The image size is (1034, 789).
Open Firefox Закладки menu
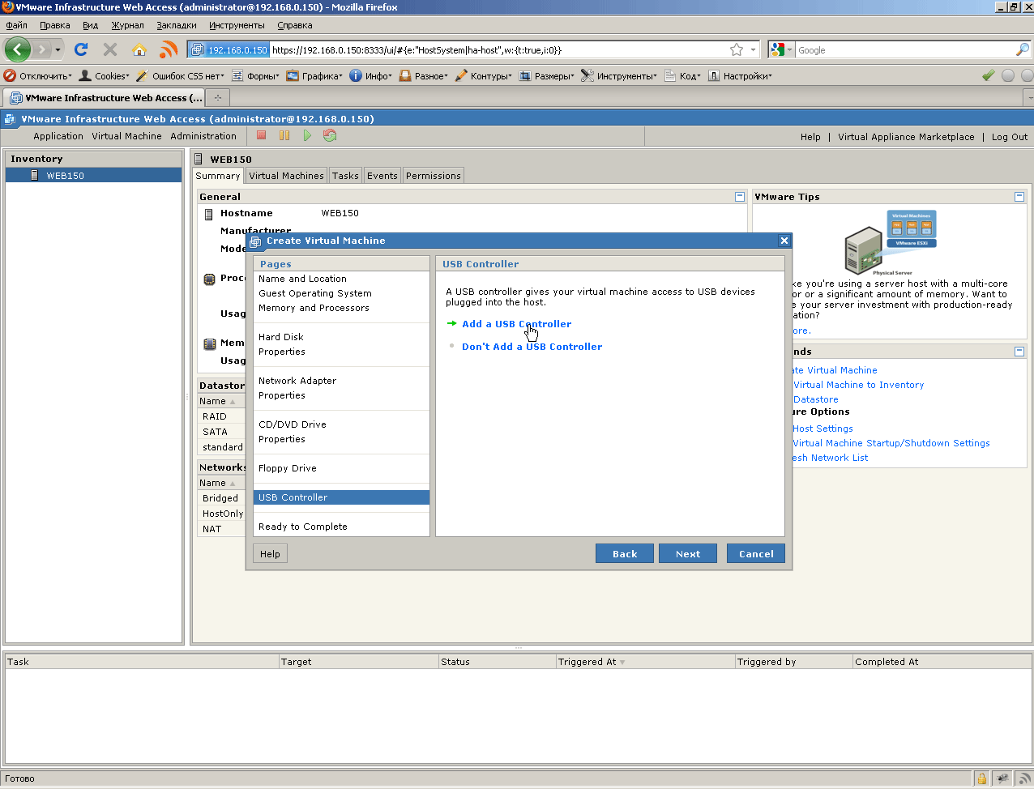(177, 25)
